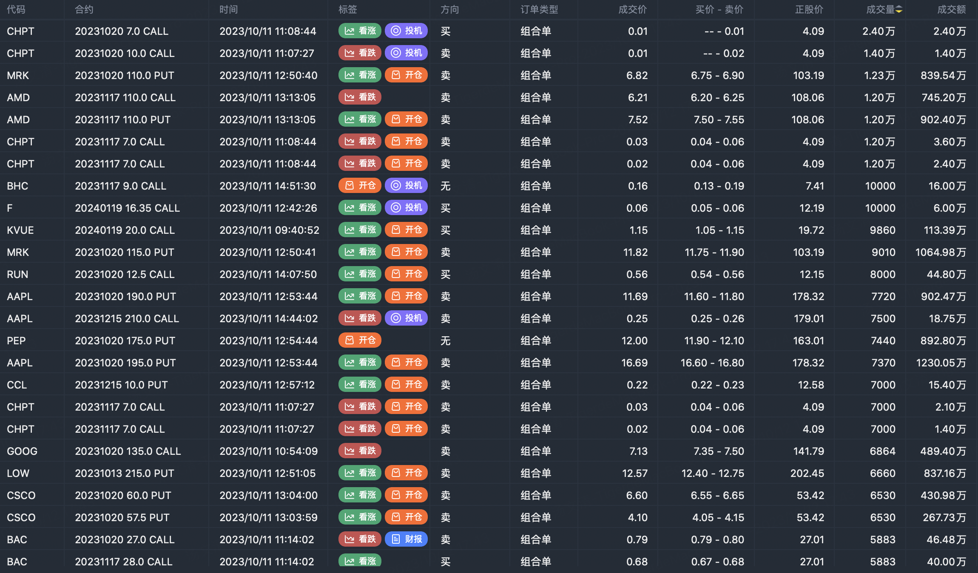Click the 投机 tag in AAPL 210.0 CALL row
The image size is (978, 573).
(x=406, y=318)
